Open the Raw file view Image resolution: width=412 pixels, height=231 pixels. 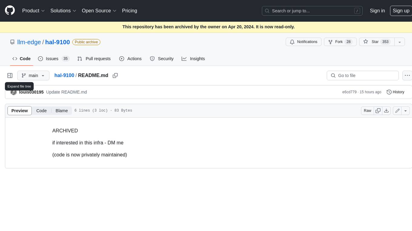point(367,111)
